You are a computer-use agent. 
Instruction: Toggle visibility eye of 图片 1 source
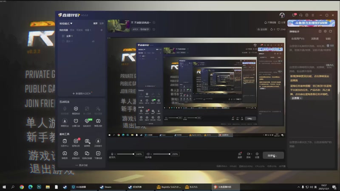click(x=93, y=41)
